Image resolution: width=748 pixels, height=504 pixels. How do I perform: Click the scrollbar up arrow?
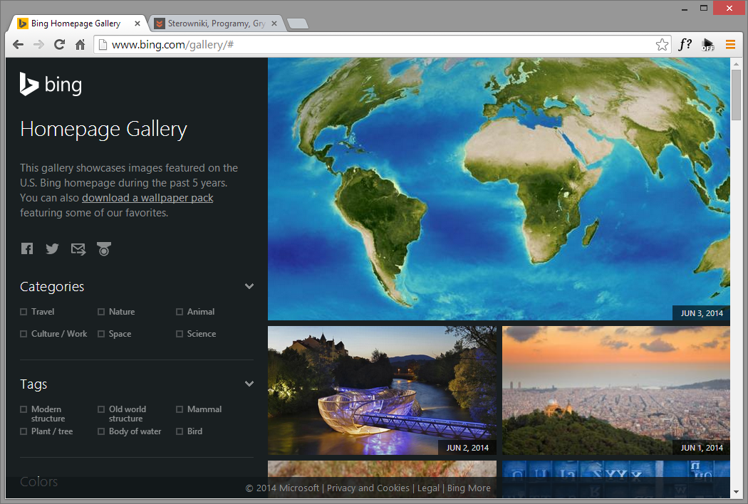click(736, 63)
